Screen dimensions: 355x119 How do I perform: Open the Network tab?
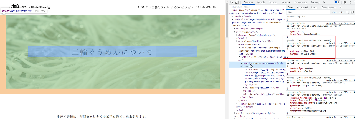point(286,2)
